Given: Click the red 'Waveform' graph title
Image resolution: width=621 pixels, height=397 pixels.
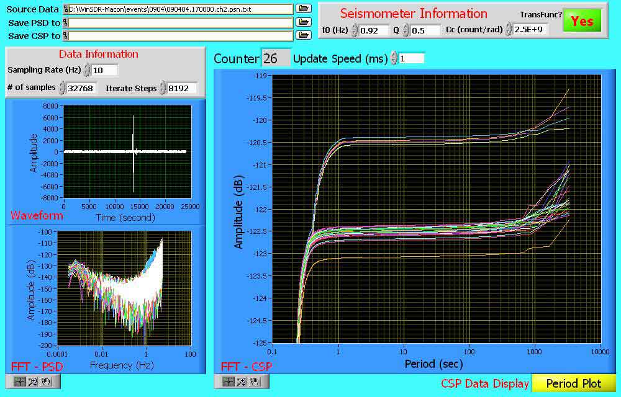Looking at the screenshot, I should 37,215.
